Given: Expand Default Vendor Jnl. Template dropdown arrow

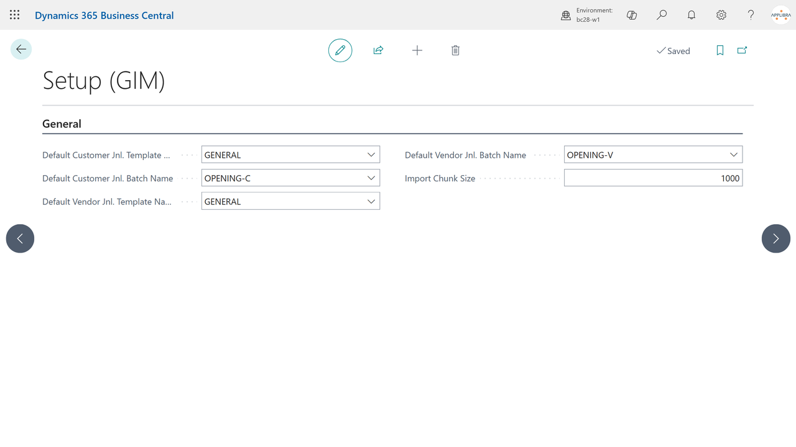Looking at the screenshot, I should [x=371, y=201].
